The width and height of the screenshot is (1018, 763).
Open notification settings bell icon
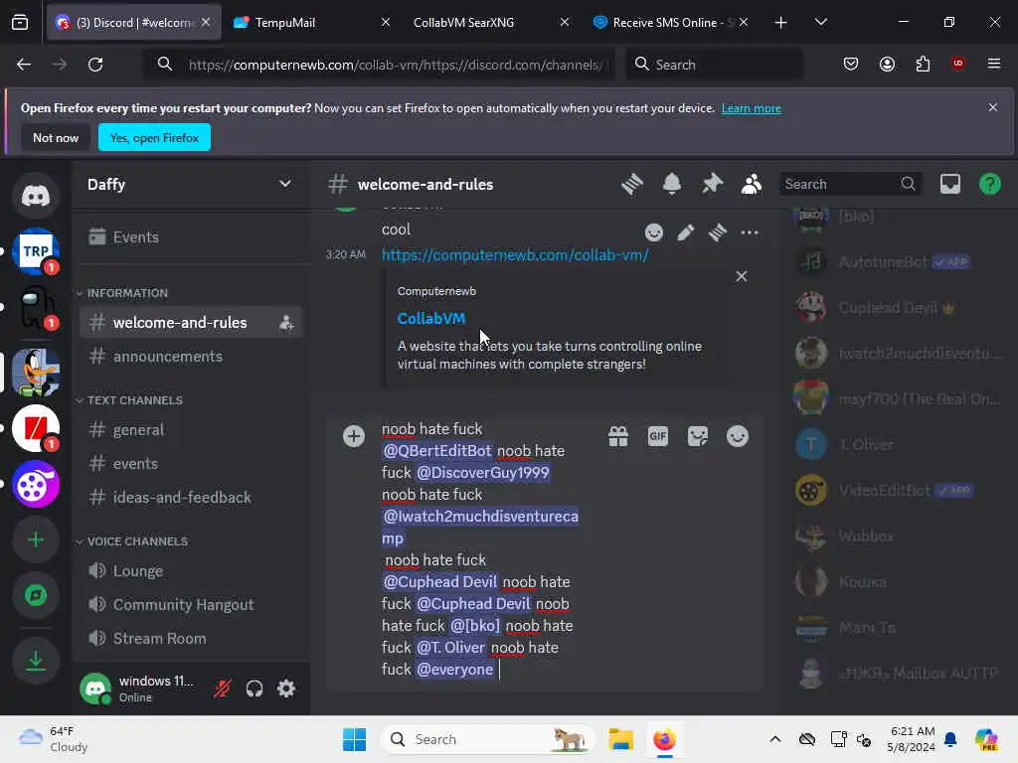[x=672, y=184]
